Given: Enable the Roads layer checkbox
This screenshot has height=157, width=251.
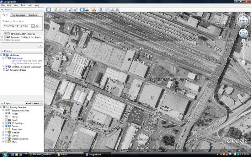Looking at the screenshot, I should (x=6, y=120).
